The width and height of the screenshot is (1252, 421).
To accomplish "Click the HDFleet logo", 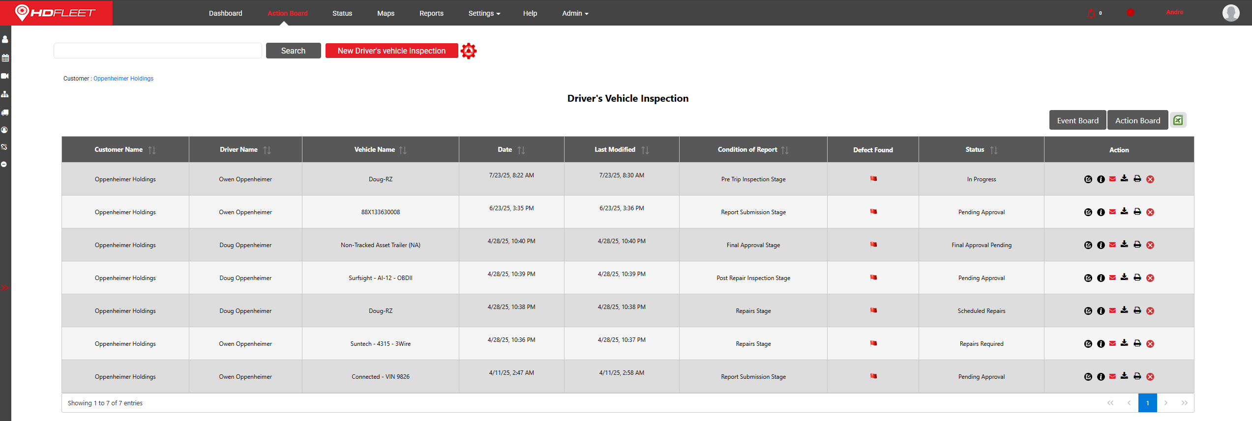I will [x=56, y=13].
